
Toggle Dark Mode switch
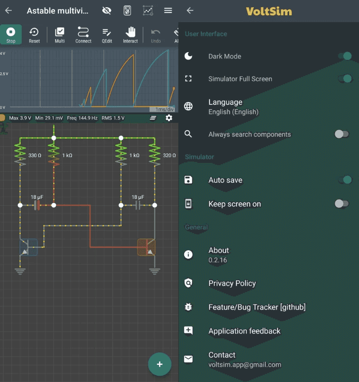pos(345,56)
